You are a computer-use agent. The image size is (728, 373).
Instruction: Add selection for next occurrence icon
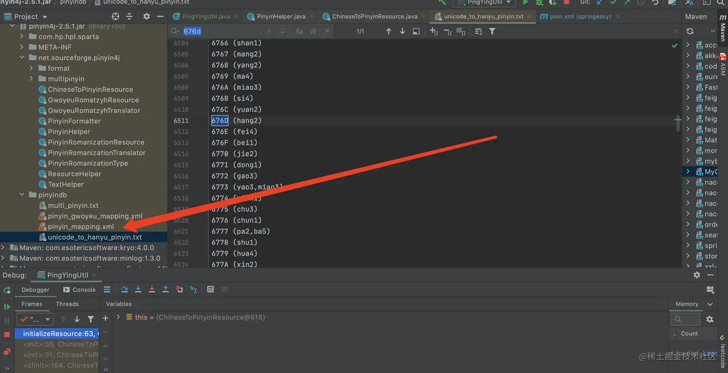click(x=434, y=31)
